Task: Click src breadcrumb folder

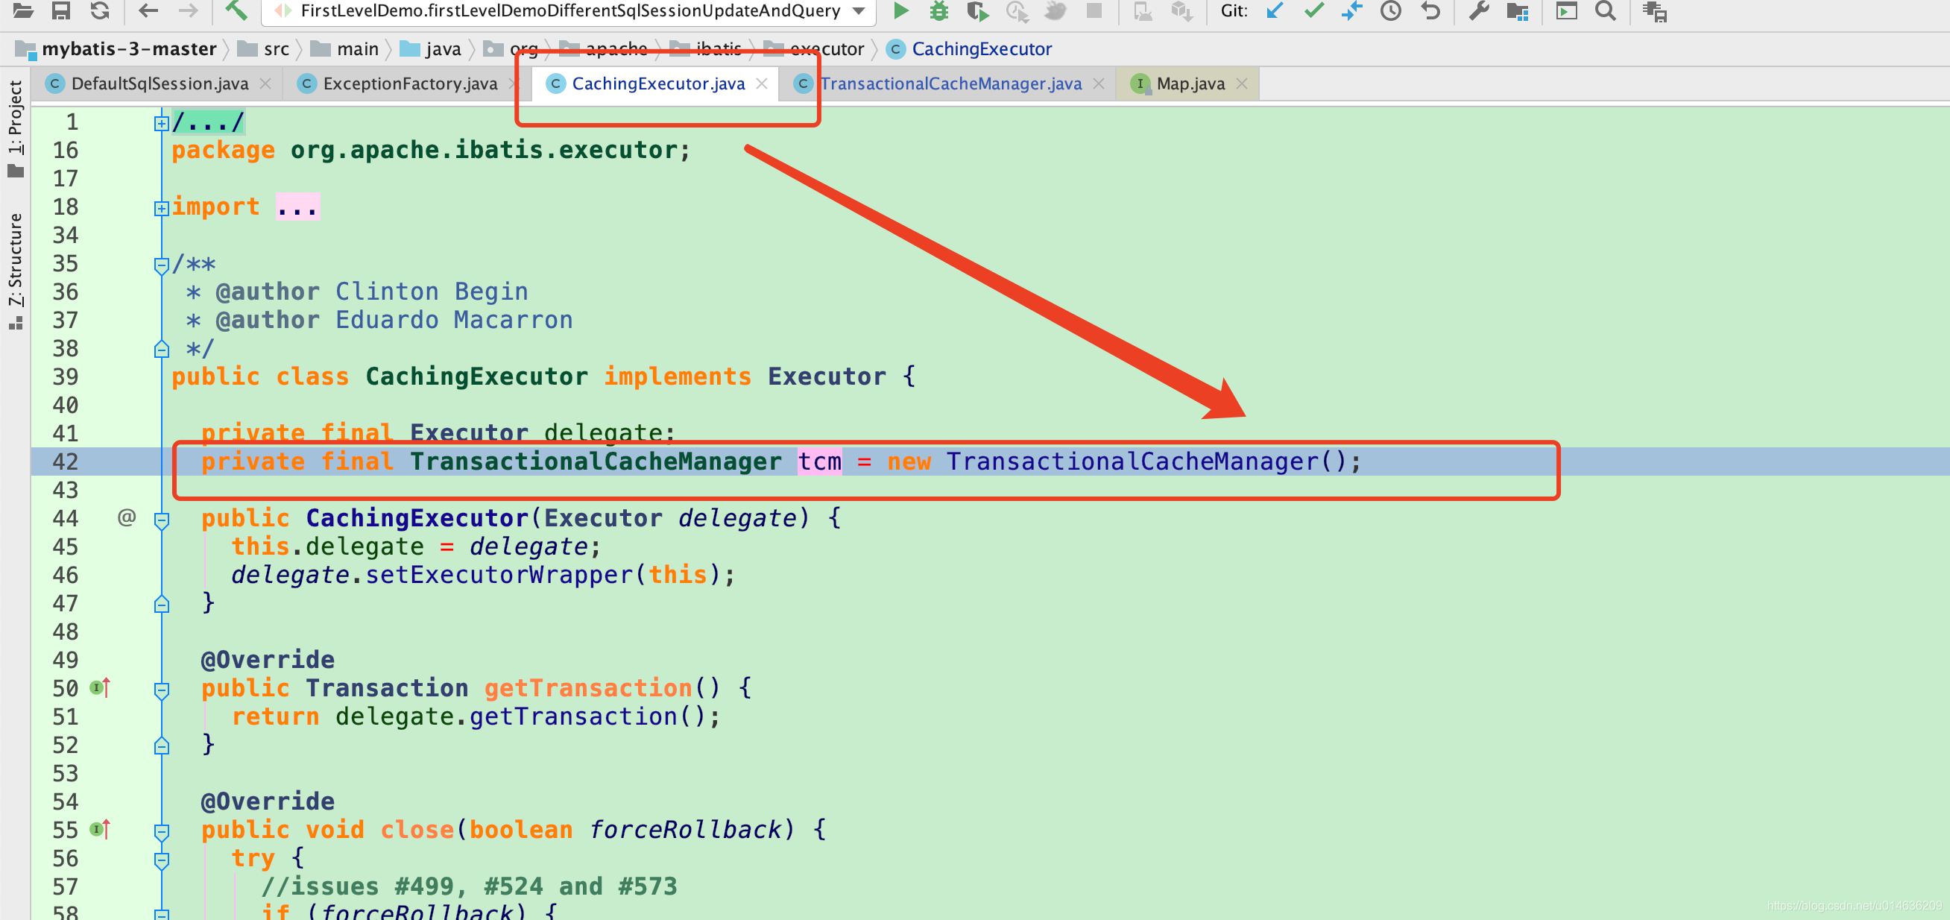Action: (x=263, y=49)
